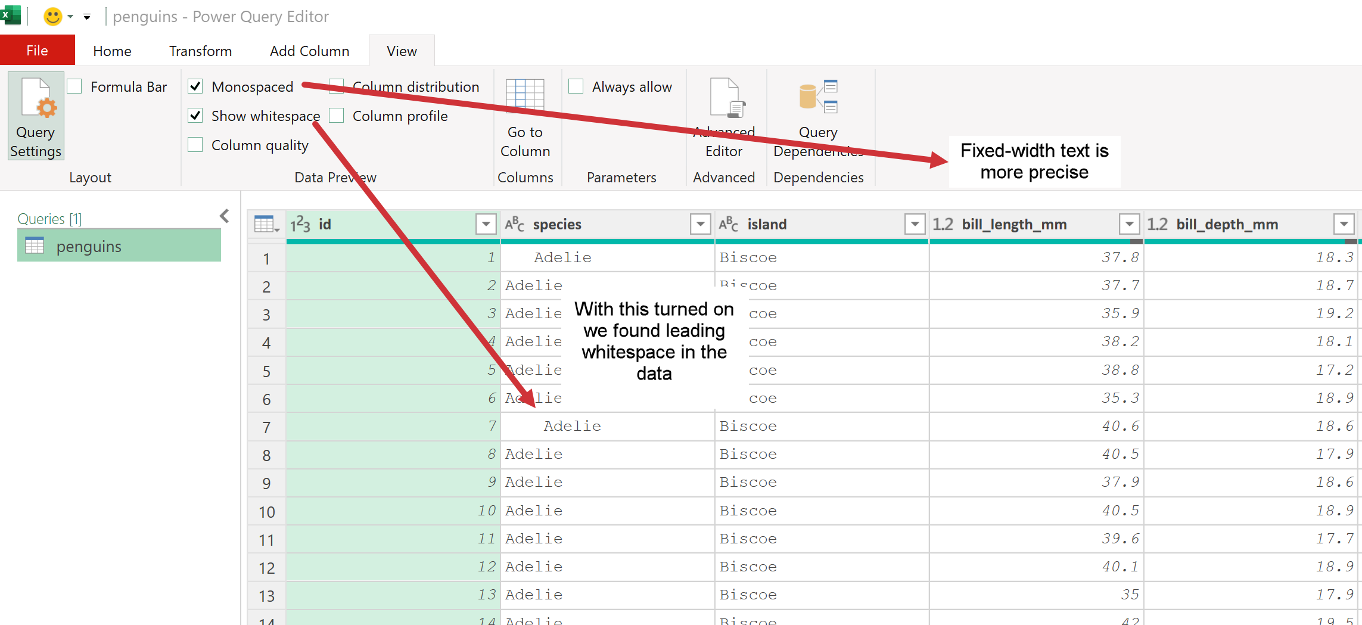The width and height of the screenshot is (1362, 625).
Task: Collapse the Queries pane
Action: [225, 216]
